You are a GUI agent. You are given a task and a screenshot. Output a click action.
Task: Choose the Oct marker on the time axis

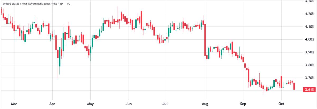coord(282,103)
